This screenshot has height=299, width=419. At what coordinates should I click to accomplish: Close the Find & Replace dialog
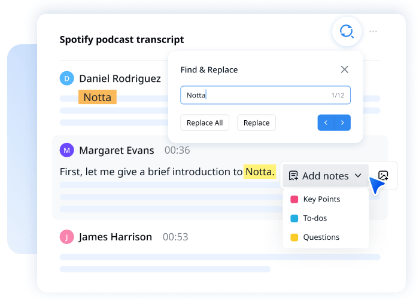click(344, 69)
